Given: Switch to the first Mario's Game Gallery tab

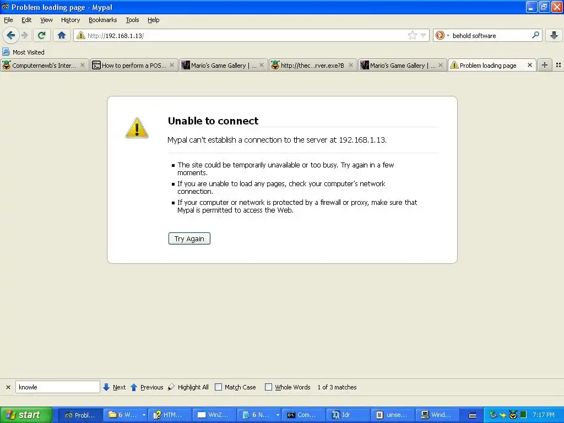Looking at the screenshot, I should (223, 65).
